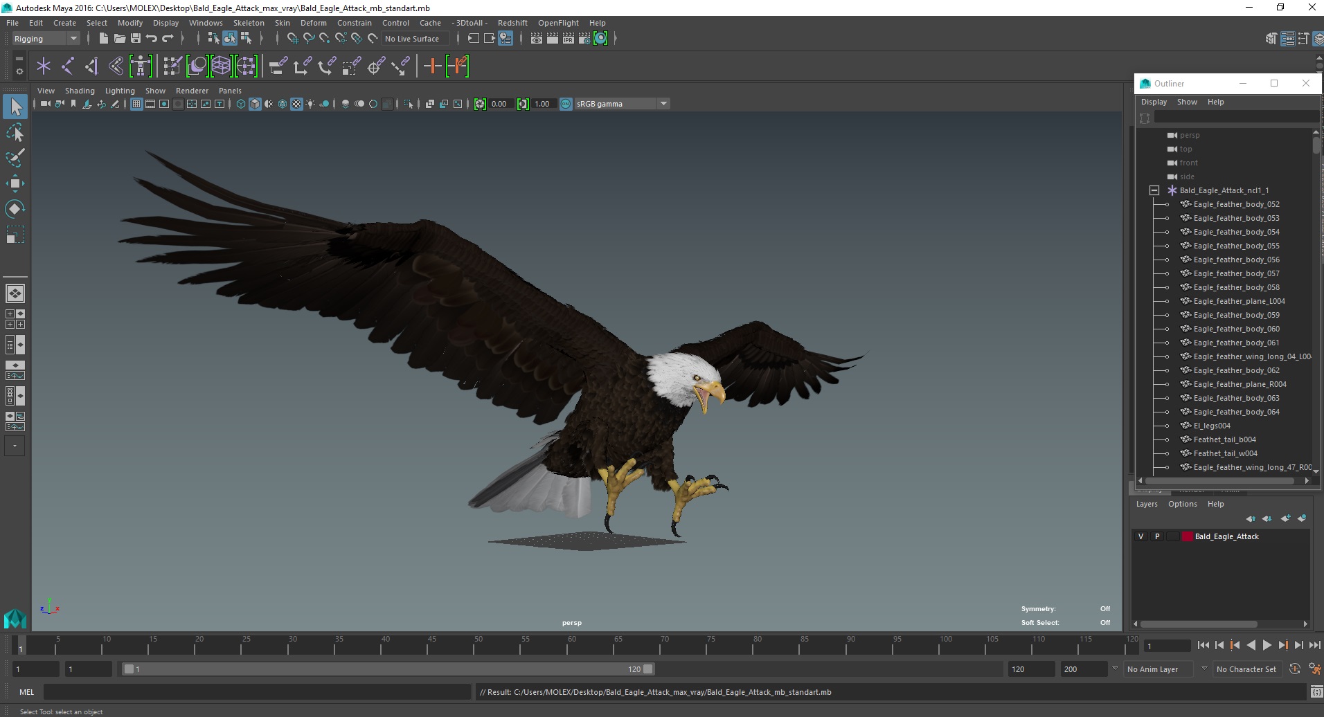Click the playback end time field 120

[1030, 669]
